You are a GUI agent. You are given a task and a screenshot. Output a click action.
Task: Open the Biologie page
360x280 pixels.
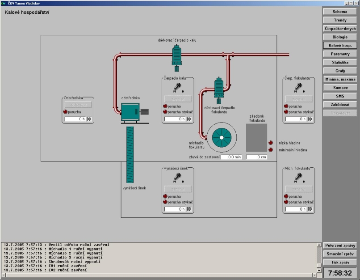(x=340, y=37)
